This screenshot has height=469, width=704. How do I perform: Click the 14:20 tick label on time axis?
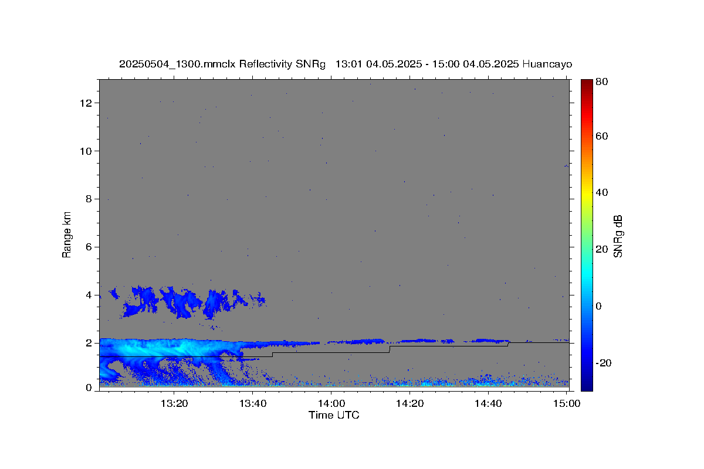pos(409,403)
